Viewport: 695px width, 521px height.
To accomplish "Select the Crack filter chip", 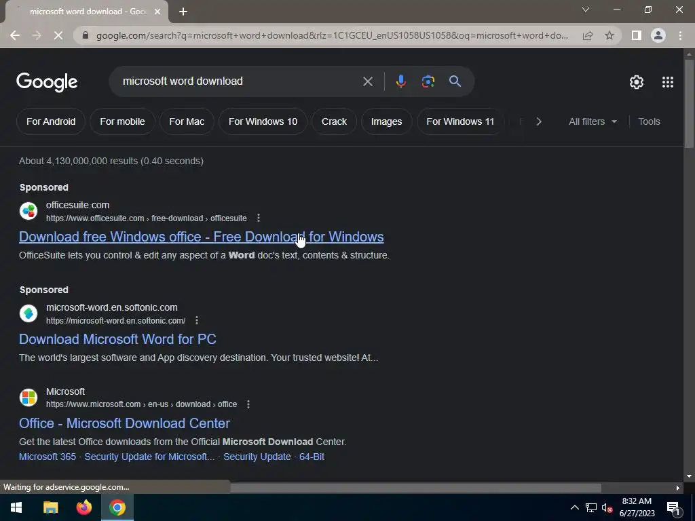I will [x=334, y=121].
